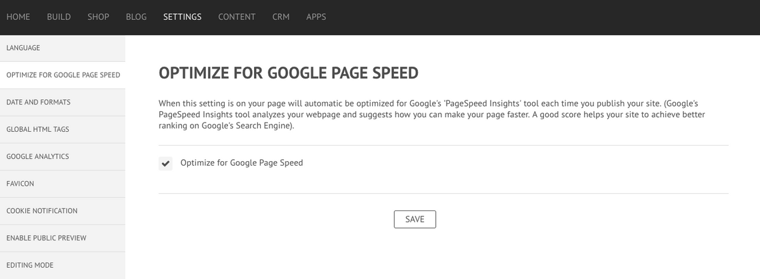The width and height of the screenshot is (760, 279).
Task: Click the Optimize for Google Page Speed checkbox label
Action: pos(241,162)
